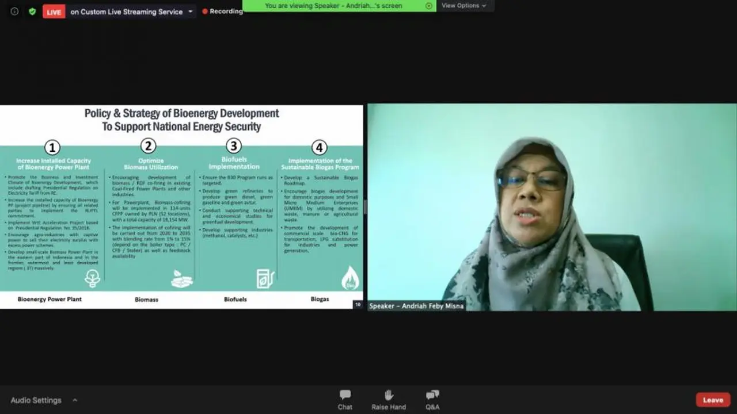
Task: Open the Chat panel
Action: [x=345, y=400]
